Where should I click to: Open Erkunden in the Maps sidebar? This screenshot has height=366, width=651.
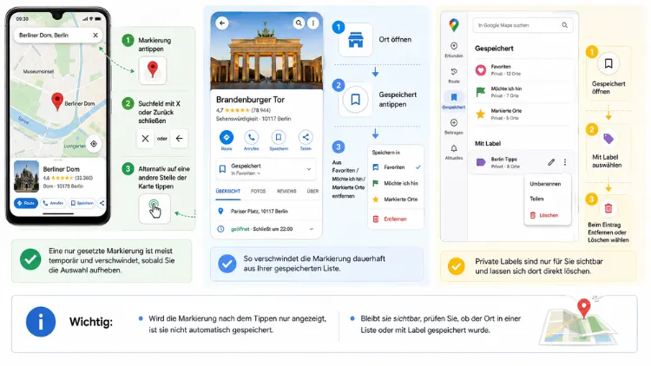click(x=454, y=49)
